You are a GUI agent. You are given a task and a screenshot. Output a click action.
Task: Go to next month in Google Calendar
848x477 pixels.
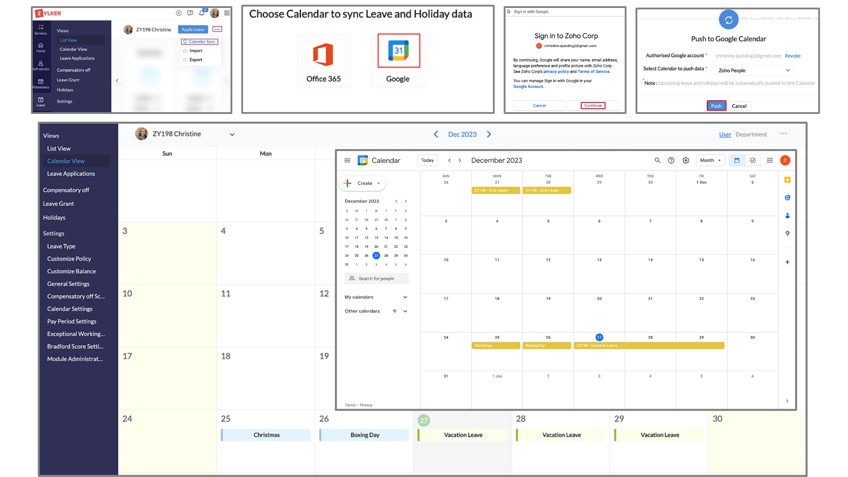click(460, 160)
